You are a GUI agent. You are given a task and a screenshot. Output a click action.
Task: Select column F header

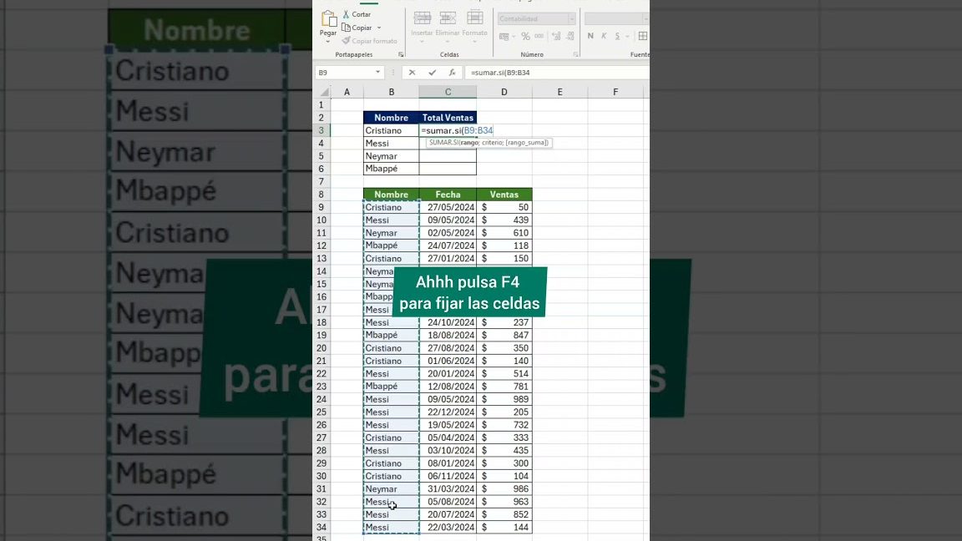(x=615, y=92)
